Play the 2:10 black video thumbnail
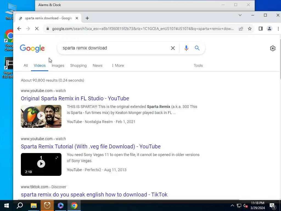 point(41,164)
